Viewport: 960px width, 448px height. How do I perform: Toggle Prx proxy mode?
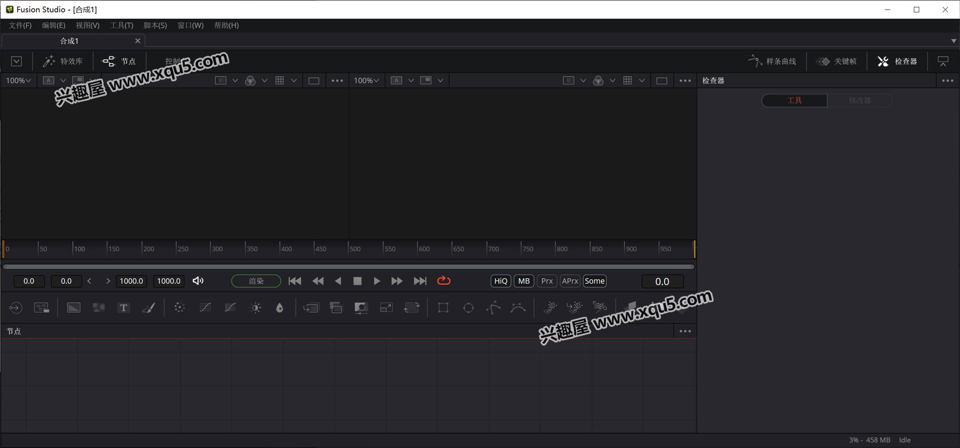547,281
